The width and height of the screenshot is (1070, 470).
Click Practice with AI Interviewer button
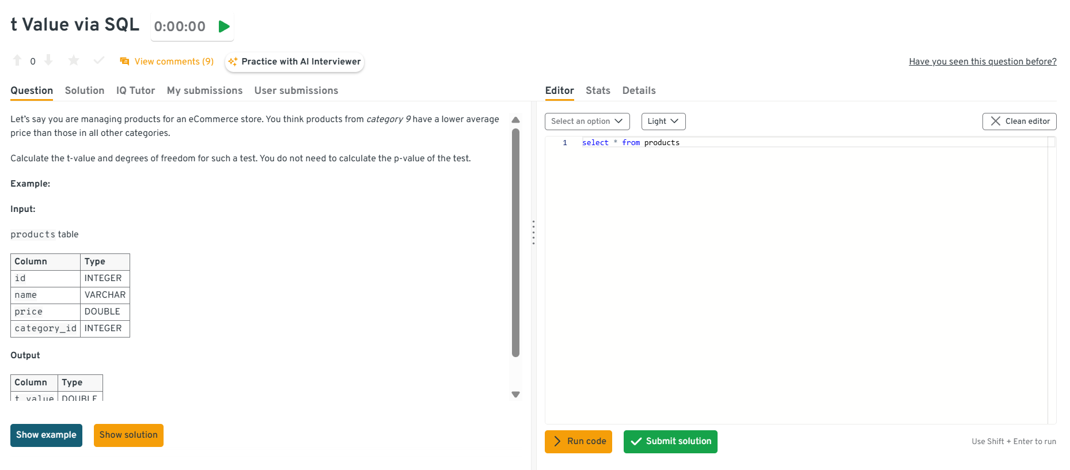[x=295, y=62]
